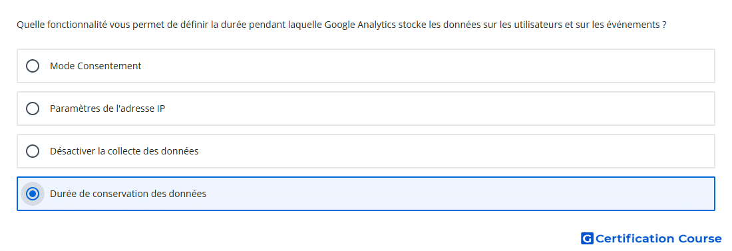Click the 'Mode Consentement' answer label

(96, 66)
